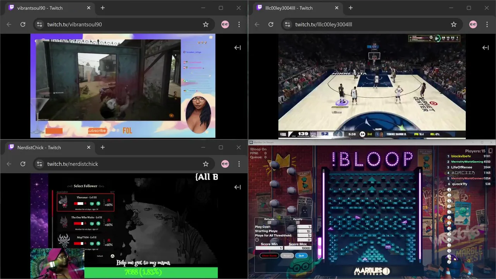Open new tab in vibrantsoul90 window
This screenshot has height=279, width=496.
103,8
